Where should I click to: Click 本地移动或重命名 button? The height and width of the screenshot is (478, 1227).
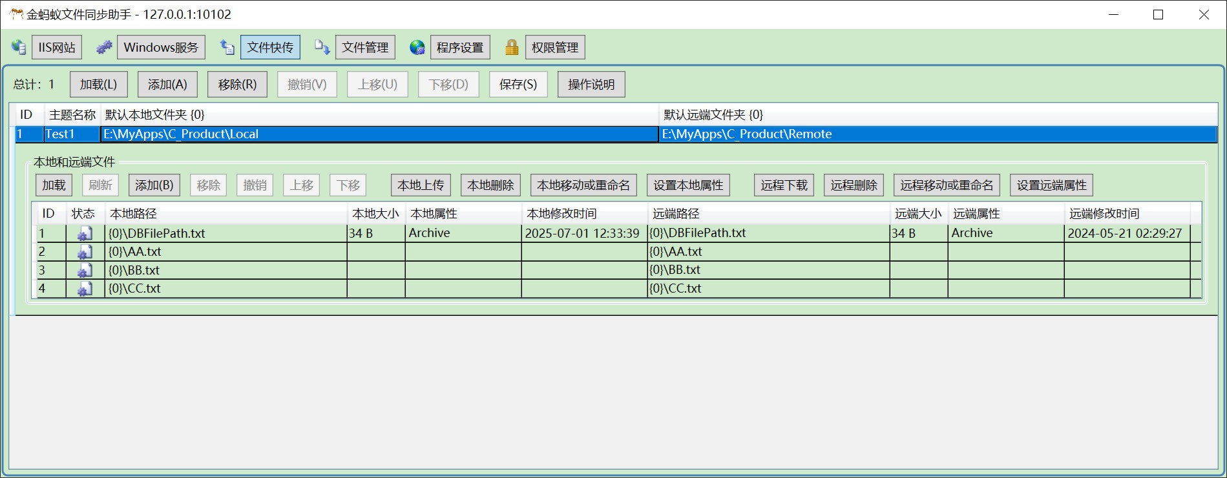pyautogui.click(x=583, y=185)
